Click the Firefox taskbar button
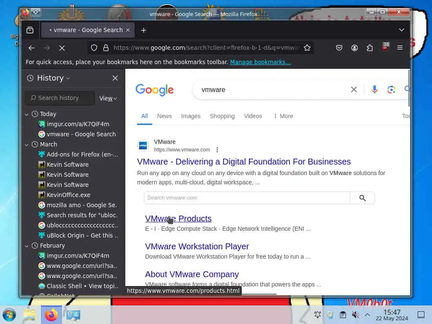The width and height of the screenshot is (432, 324). click(51, 315)
